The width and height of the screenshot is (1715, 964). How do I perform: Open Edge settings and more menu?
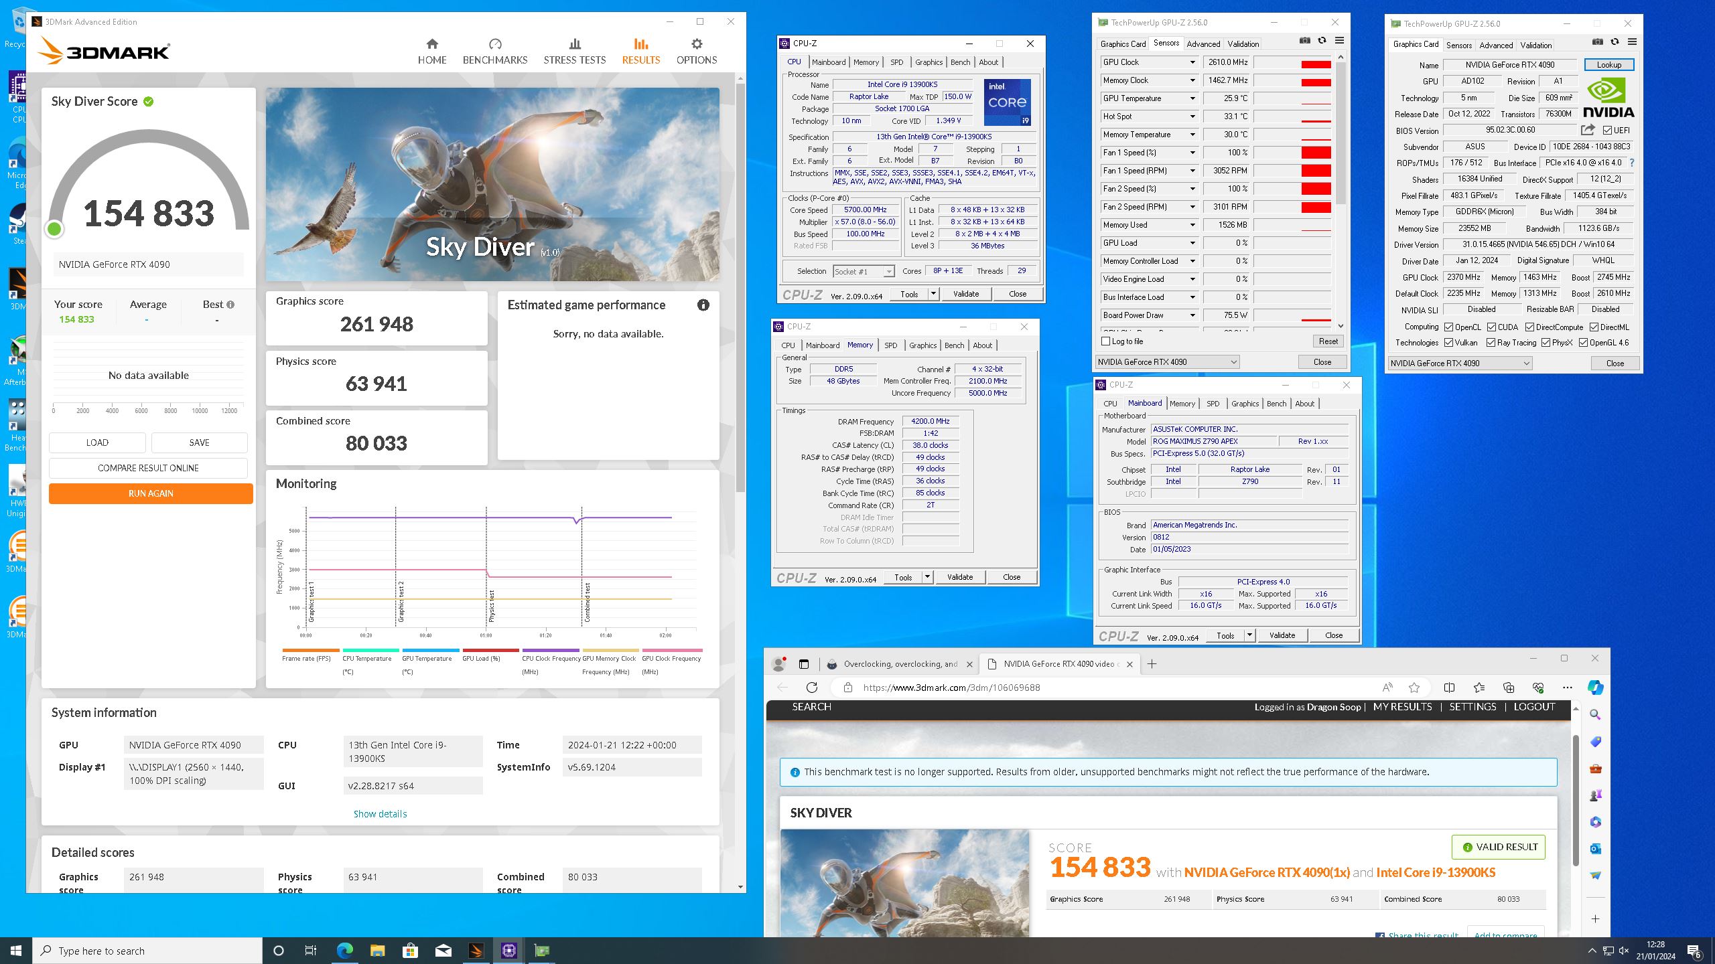[1567, 688]
